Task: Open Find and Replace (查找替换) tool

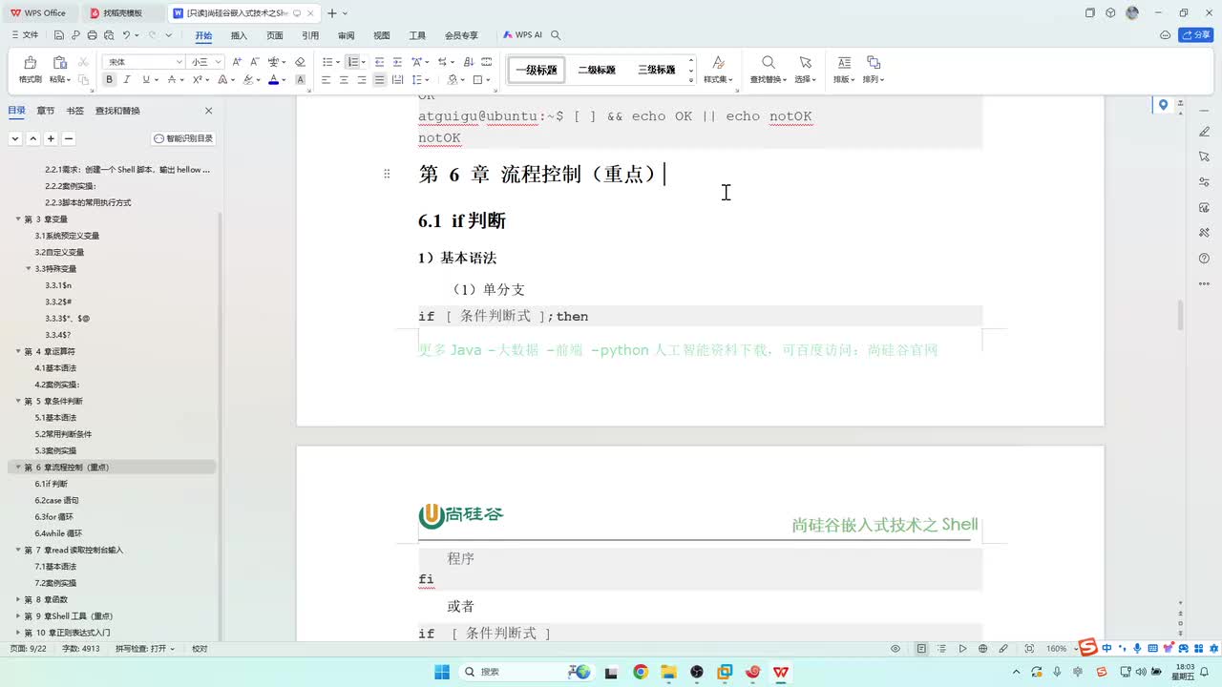Action: pyautogui.click(x=768, y=69)
